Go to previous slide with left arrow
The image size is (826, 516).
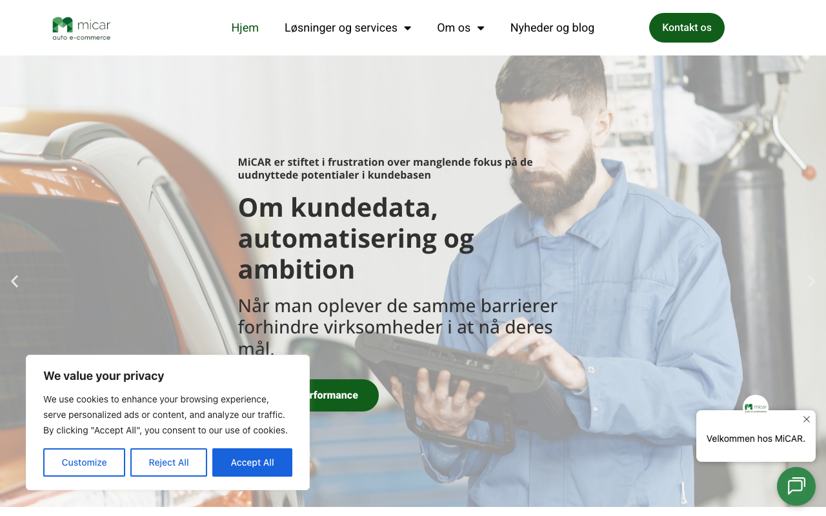coord(14,281)
